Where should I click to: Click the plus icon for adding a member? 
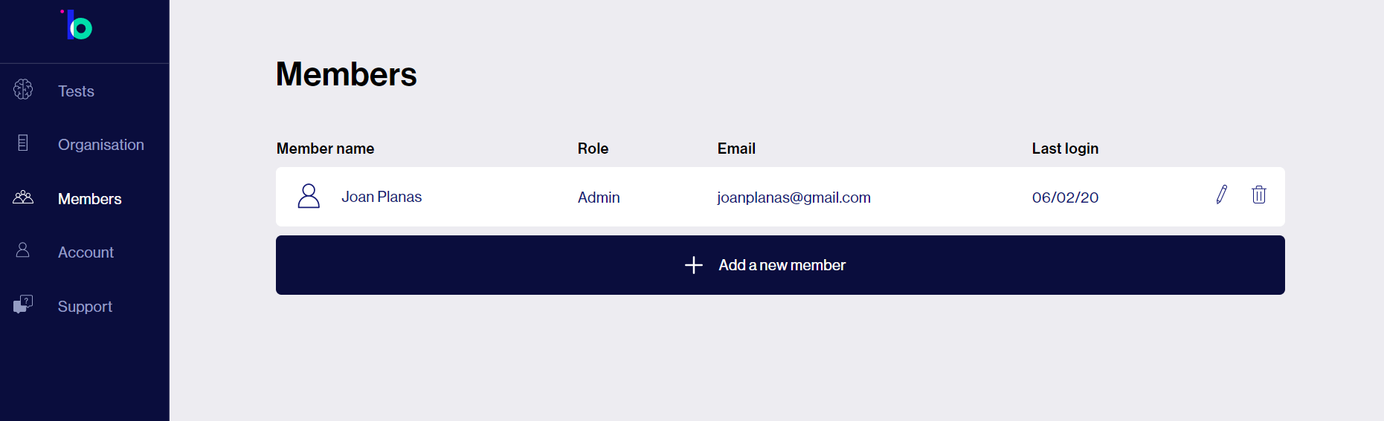693,265
